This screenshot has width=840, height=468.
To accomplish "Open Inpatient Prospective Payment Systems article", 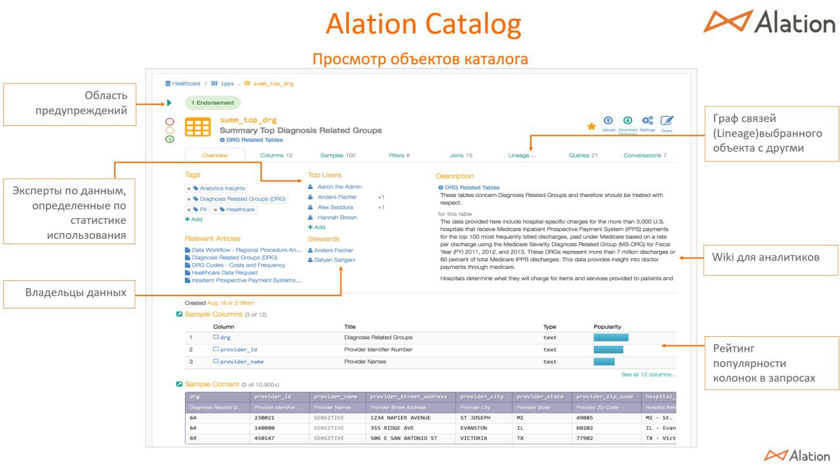I will click(246, 280).
